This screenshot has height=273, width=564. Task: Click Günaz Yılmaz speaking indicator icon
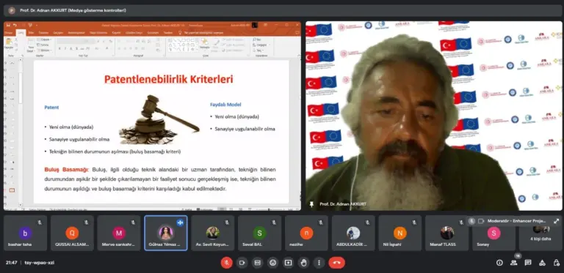[x=180, y=222]
